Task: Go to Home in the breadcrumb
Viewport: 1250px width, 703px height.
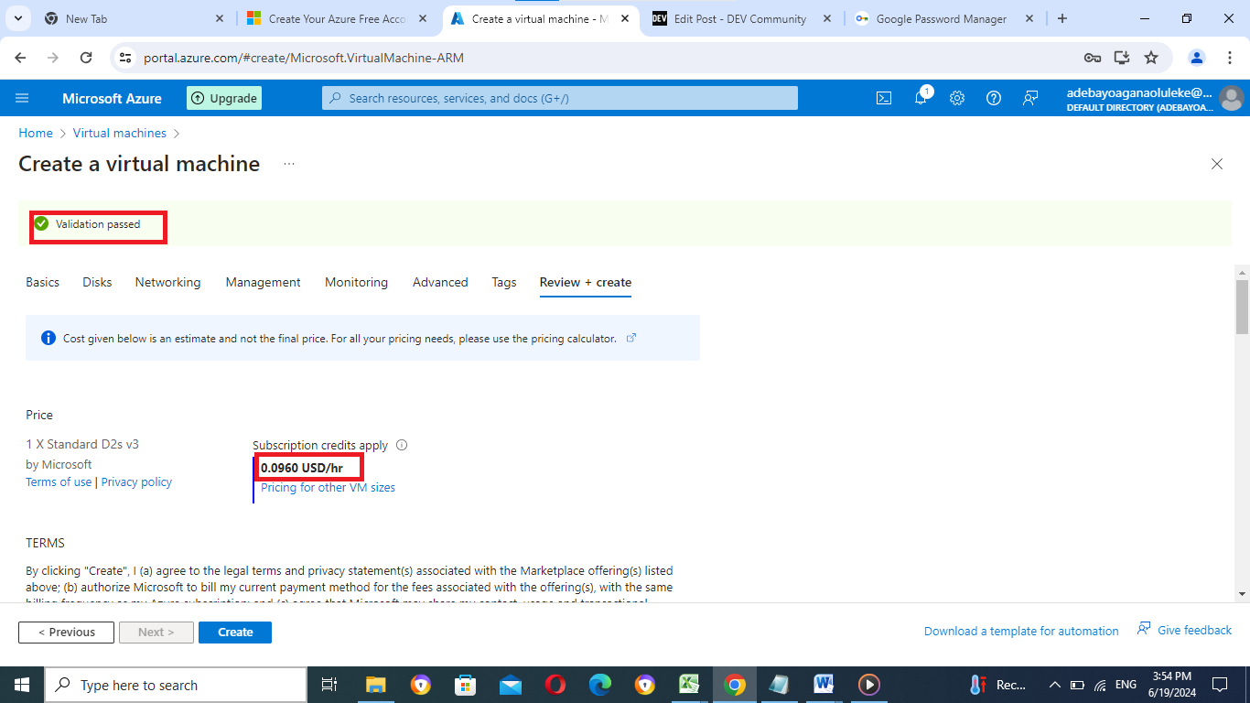Action: [x=36, y=133]
